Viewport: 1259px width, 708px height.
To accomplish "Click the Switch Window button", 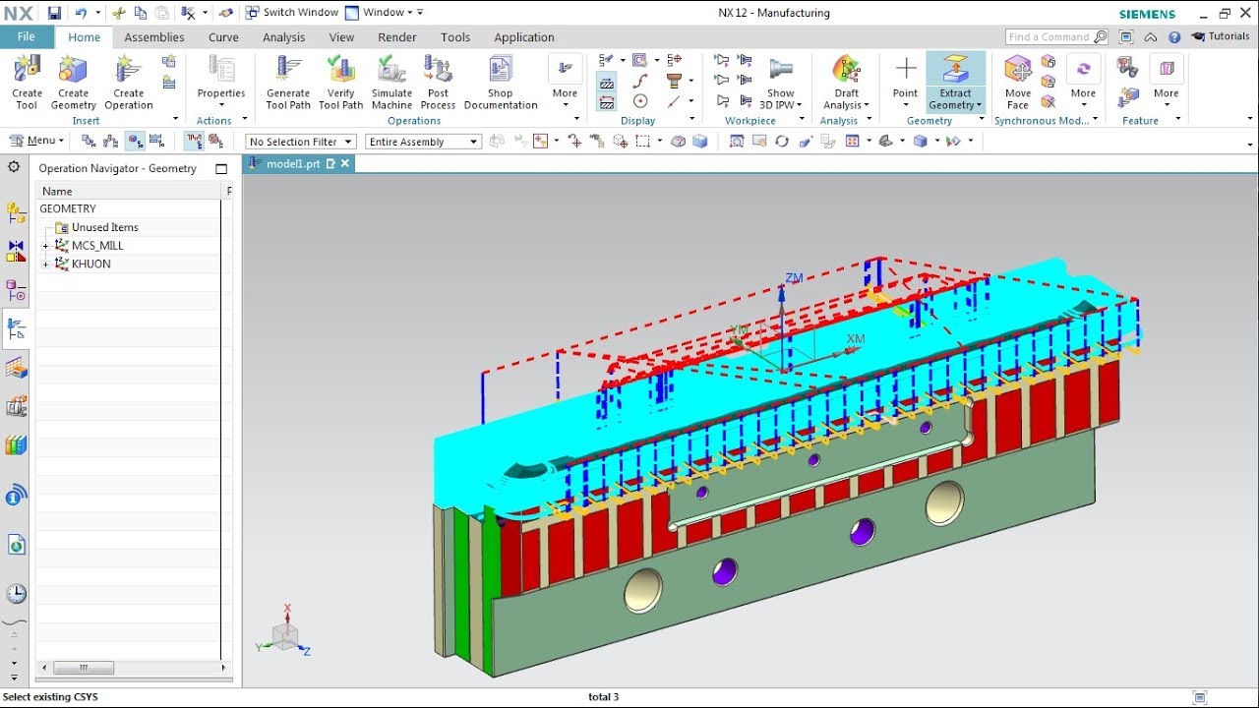I will [x=291, y=13].
